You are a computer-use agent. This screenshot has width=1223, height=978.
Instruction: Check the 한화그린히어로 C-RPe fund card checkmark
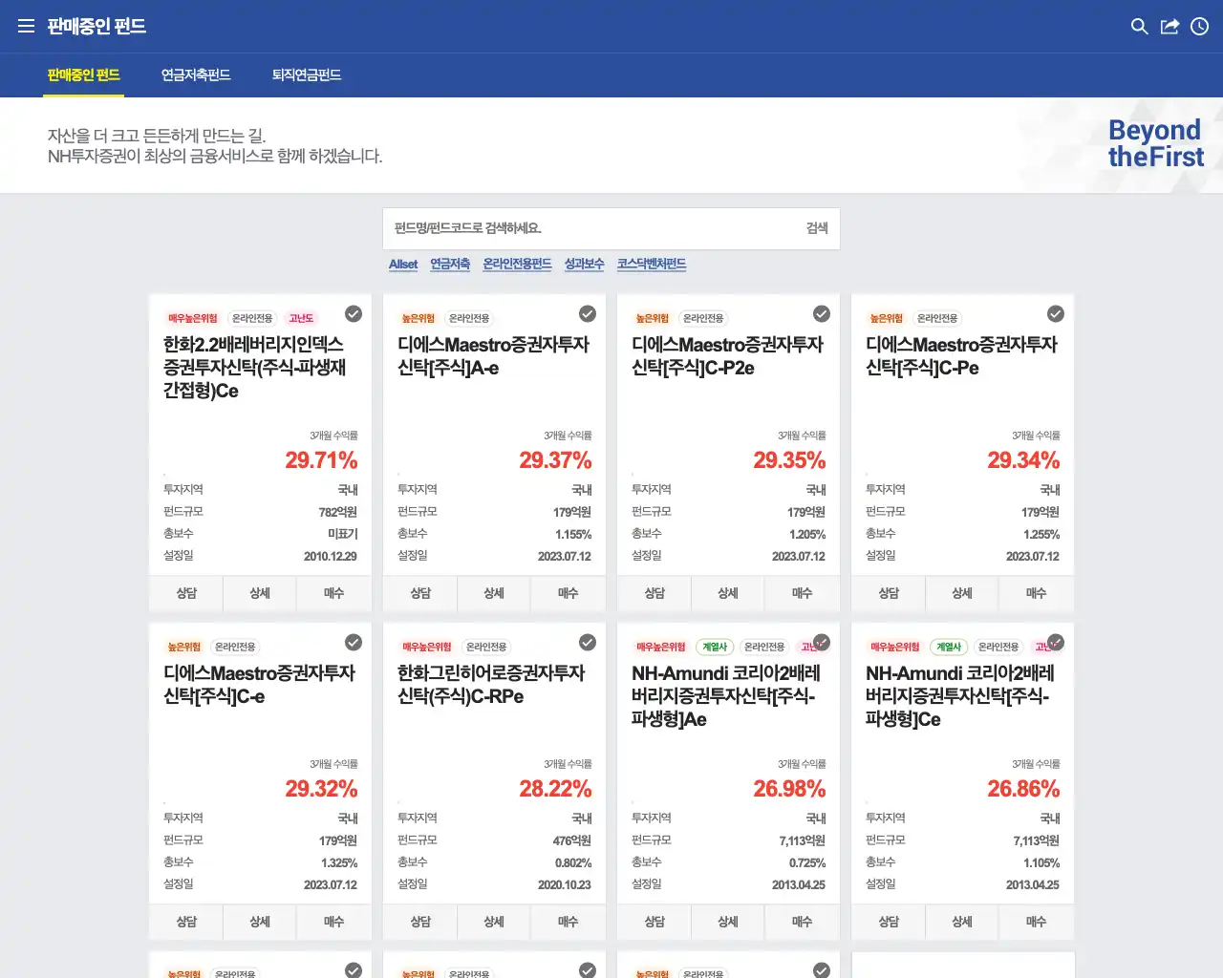tap(588, 642)
